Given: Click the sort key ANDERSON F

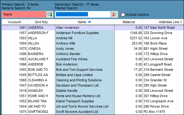Looking at the screenshot, I should click(x=38, y=33).
